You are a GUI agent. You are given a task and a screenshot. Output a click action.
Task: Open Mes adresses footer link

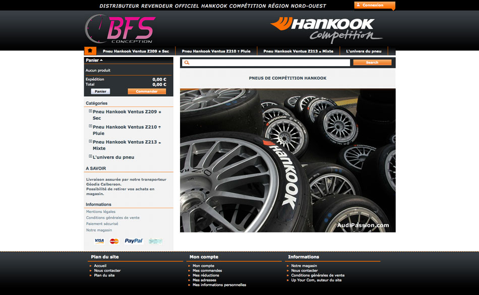click(x=204, y=280)
